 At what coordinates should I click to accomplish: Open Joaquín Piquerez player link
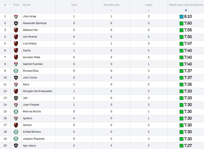pyautogui.click(x=33, y=139)
